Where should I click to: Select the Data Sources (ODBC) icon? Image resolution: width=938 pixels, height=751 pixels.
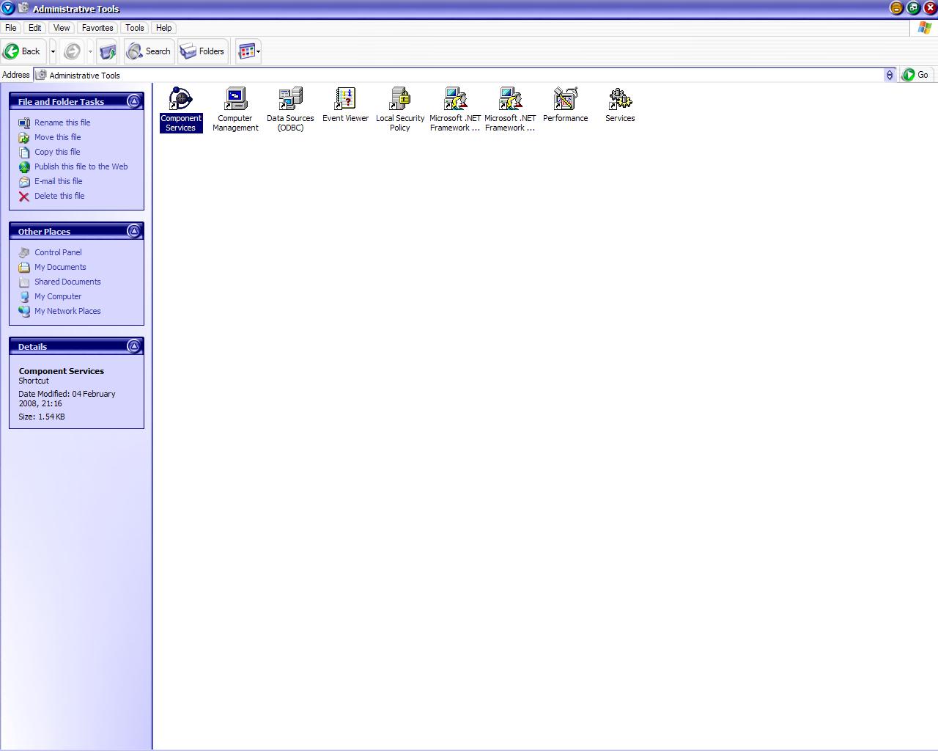(x=290, y=98)
